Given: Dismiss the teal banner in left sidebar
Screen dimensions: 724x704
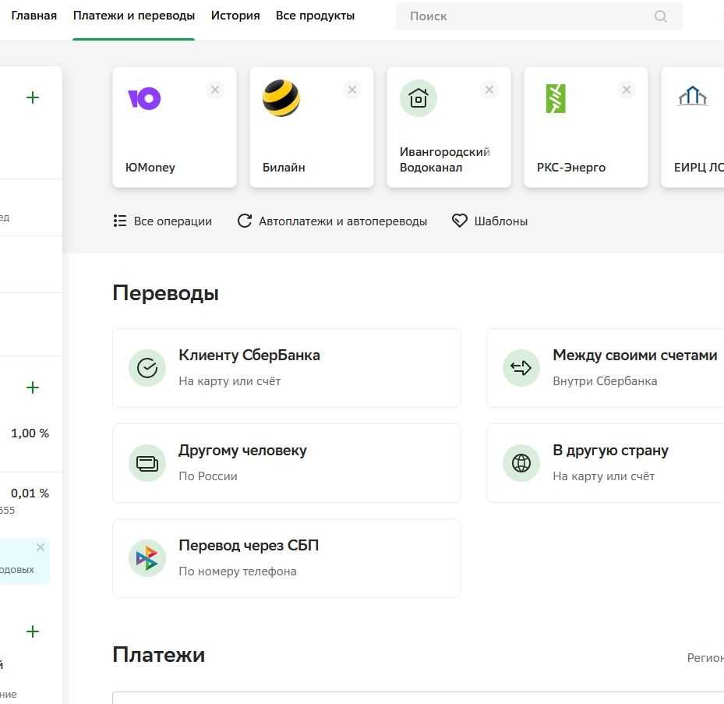Looking at the screenshot, I should point(41,547).
